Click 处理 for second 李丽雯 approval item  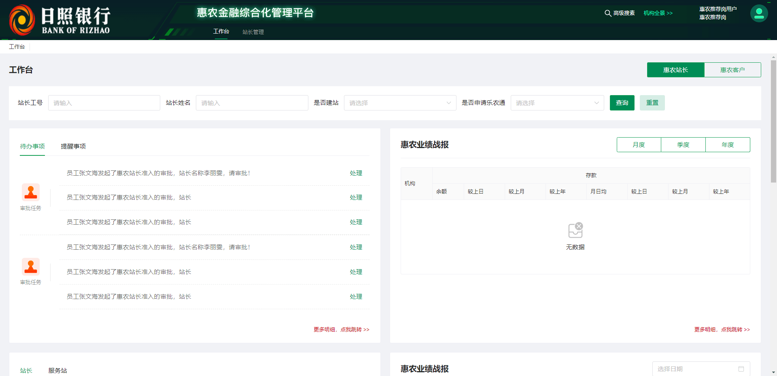[x=356, y=247]
